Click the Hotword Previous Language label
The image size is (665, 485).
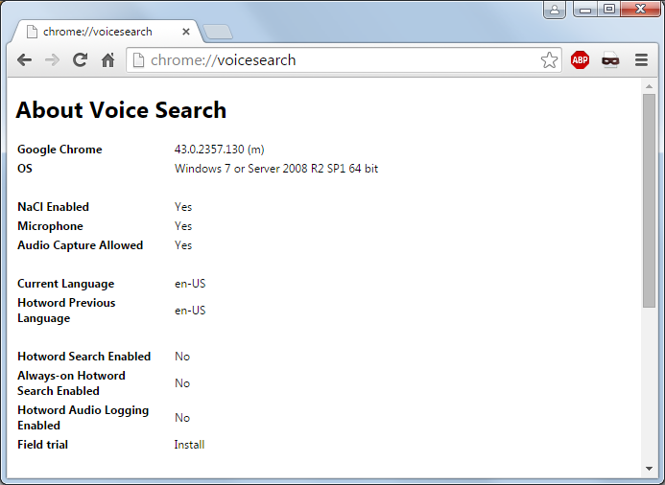pos(66,311)
